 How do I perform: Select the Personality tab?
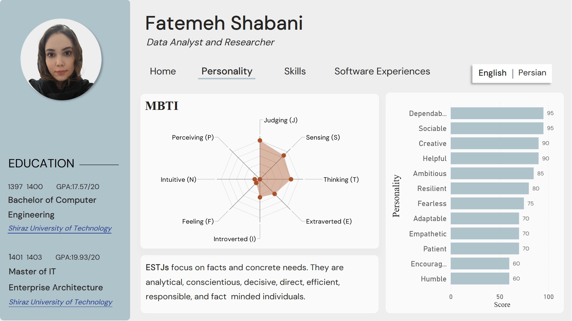tap(227, 71)
